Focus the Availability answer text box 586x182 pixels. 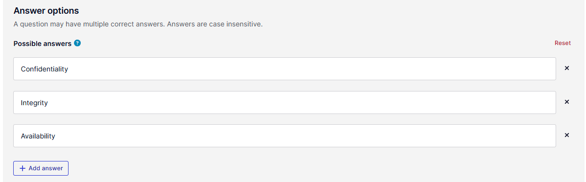click(x=284, y=136)
